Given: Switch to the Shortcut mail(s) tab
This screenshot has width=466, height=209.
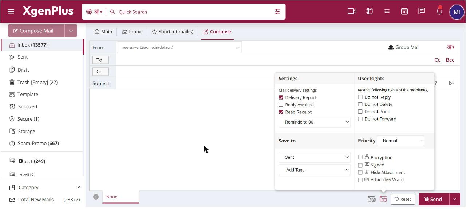Looking at the screenshot, I should [173, 32].
